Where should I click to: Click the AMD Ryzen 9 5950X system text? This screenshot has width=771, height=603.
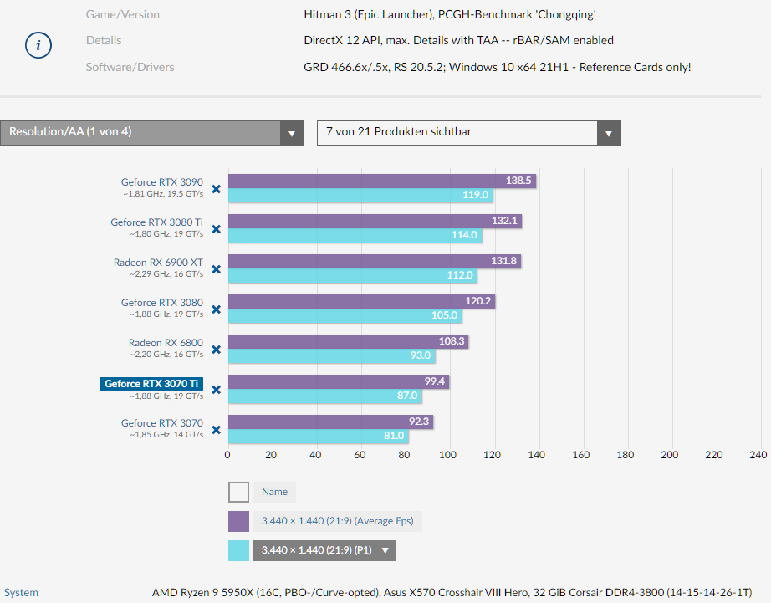click(452, 593)
